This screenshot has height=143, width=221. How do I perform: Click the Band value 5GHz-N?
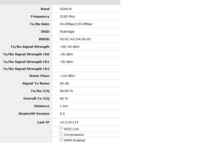[x=66, y=9]
